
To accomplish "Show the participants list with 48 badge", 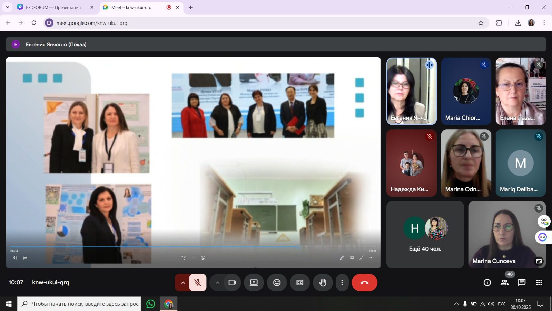I will pos(504,283).
